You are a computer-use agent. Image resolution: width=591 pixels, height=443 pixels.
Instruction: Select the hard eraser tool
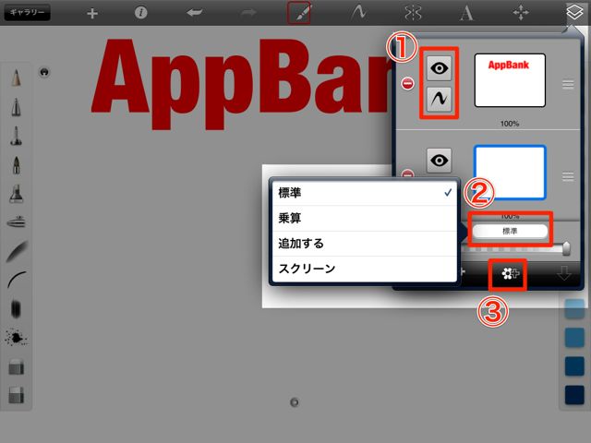pos(17,367)
